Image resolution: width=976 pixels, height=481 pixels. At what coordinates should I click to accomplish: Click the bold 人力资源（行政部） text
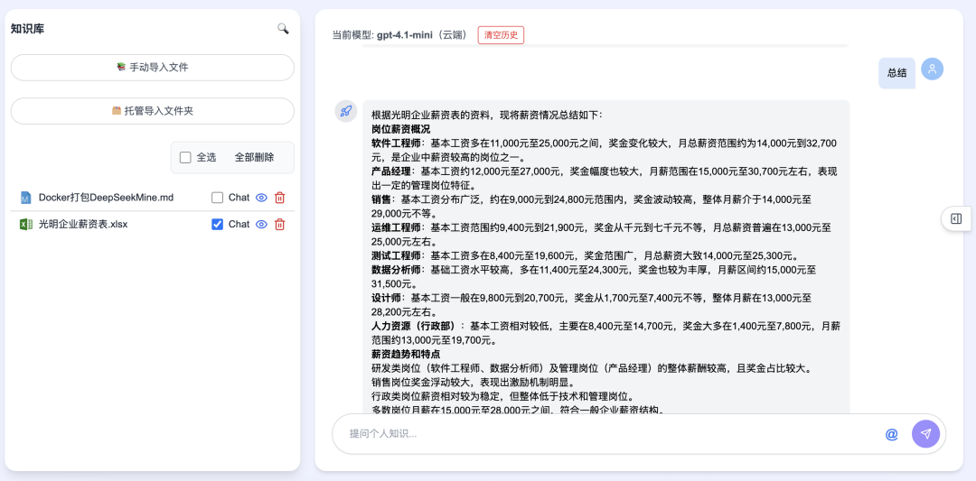(415, 326)
